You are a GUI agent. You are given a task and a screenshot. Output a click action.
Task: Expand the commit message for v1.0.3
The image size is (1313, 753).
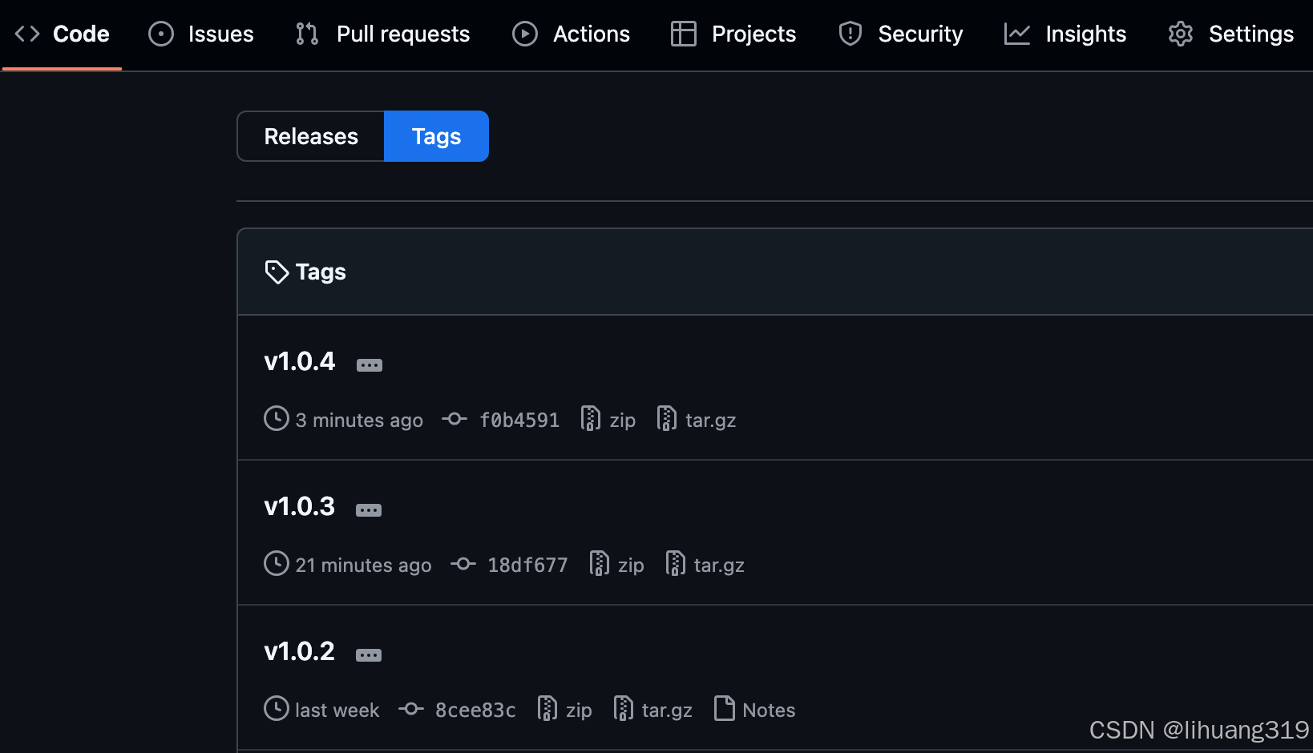tap(368, 509)
